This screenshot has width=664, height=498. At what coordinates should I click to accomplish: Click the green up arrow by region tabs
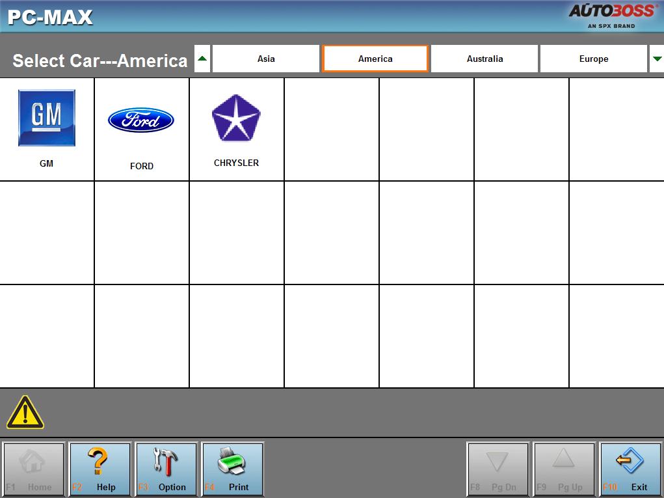coord(202,59)
